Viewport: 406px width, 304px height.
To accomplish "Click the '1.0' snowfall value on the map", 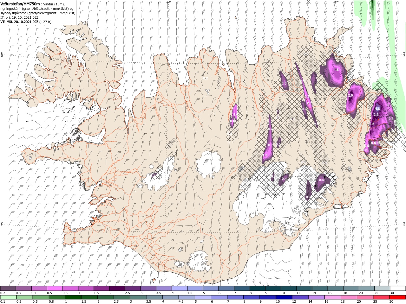I will coord(265,155).
